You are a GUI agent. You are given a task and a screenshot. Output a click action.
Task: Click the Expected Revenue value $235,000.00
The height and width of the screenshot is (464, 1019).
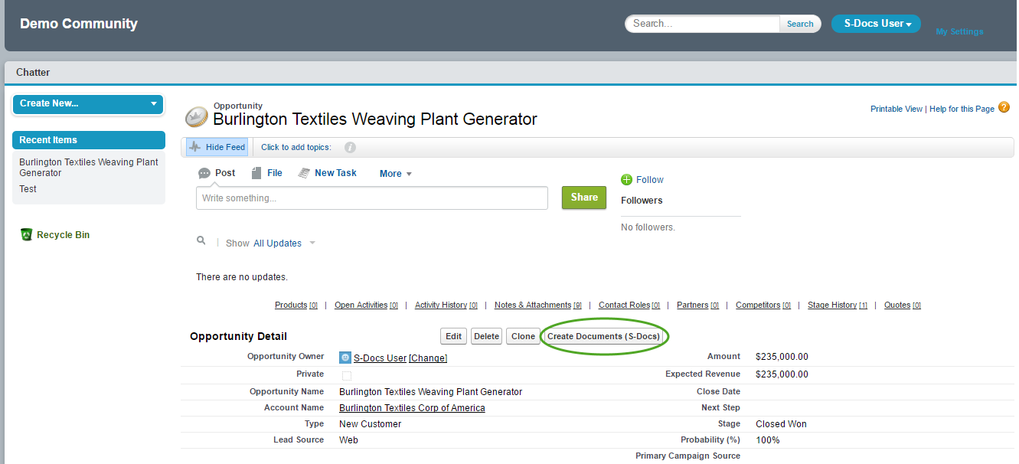click(x=782, y=374)
